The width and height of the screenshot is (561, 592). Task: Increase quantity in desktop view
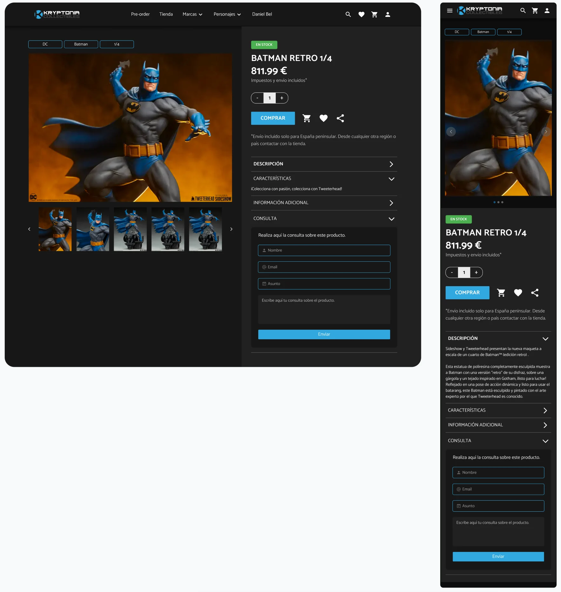(282, 98)
